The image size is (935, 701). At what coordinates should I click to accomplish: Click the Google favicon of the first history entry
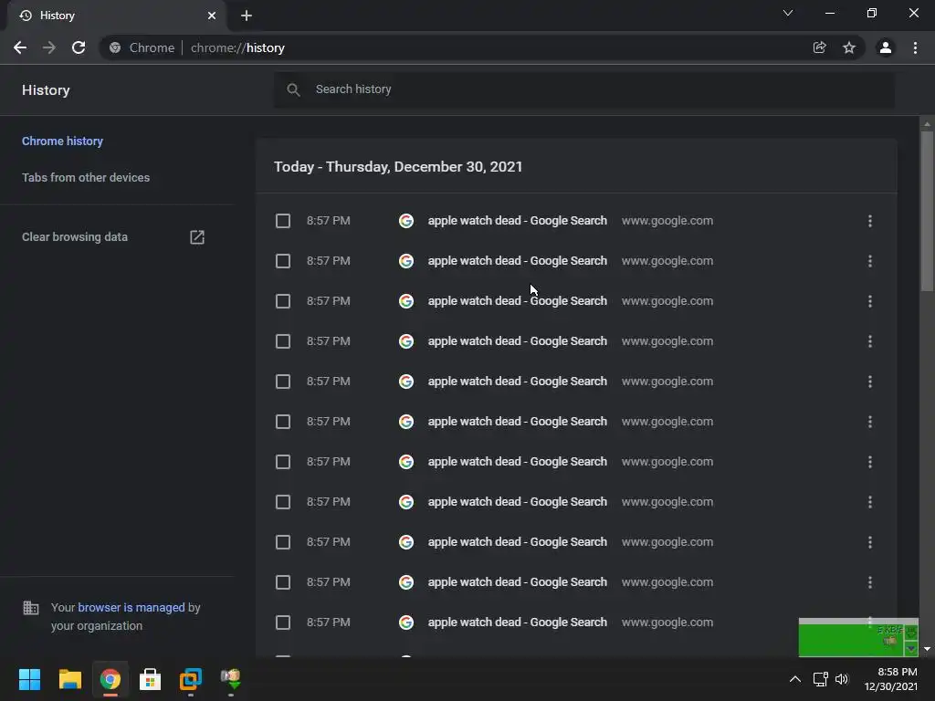406,221
